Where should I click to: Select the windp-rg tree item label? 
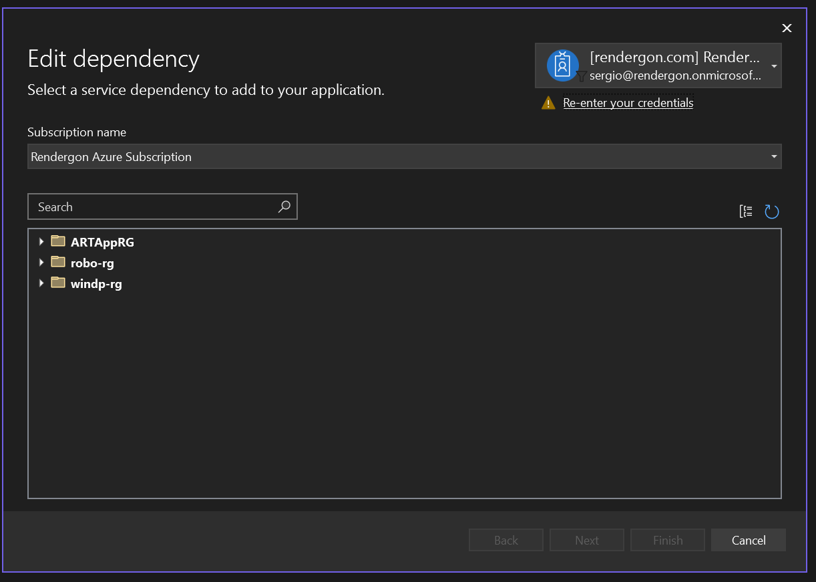[x=96, y=283]
